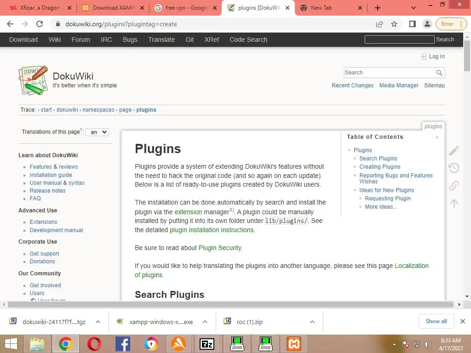Screen dimensions: 471x353
Task: Open the Chrome profile avatar
Action: coord(427,24)
